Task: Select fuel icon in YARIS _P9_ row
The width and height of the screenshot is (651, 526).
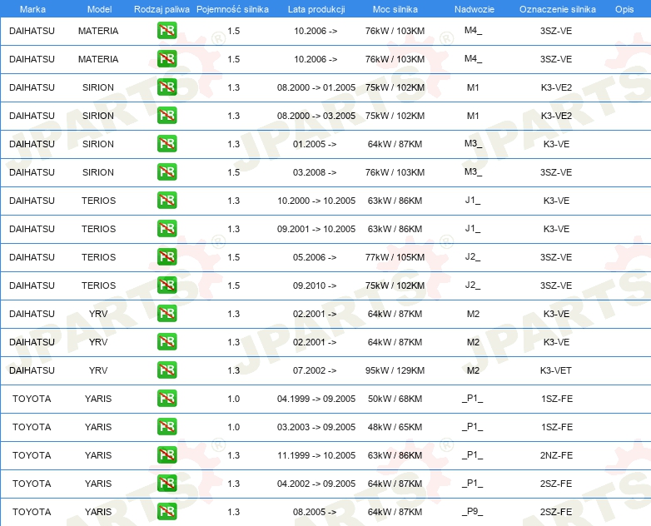Action: tap(166, 511)
